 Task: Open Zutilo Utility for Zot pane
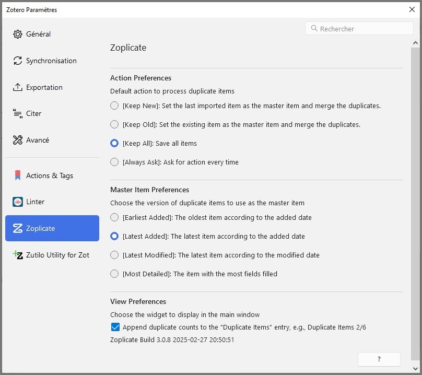pos(52,255)
